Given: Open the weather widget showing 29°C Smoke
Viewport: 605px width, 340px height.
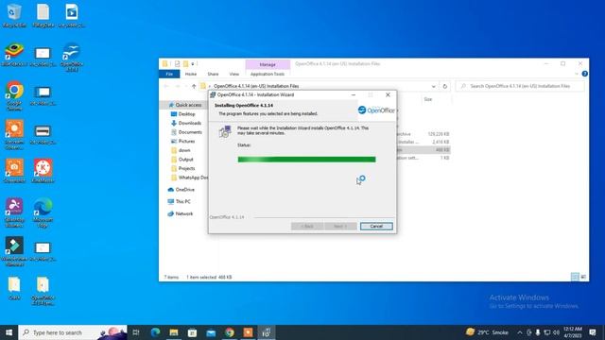Looking at the screenshot, I should point(487,332).
